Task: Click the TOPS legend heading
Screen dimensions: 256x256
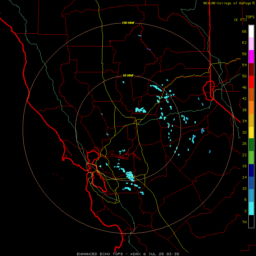Action: tap(250, 17)
